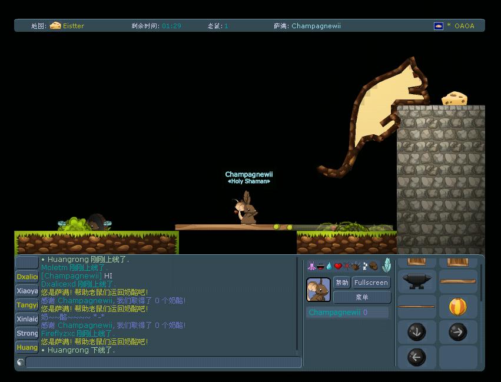This screenshot has width=501, height=382.
Task: Select the smaller wooden box item
Action: [417, 262]
